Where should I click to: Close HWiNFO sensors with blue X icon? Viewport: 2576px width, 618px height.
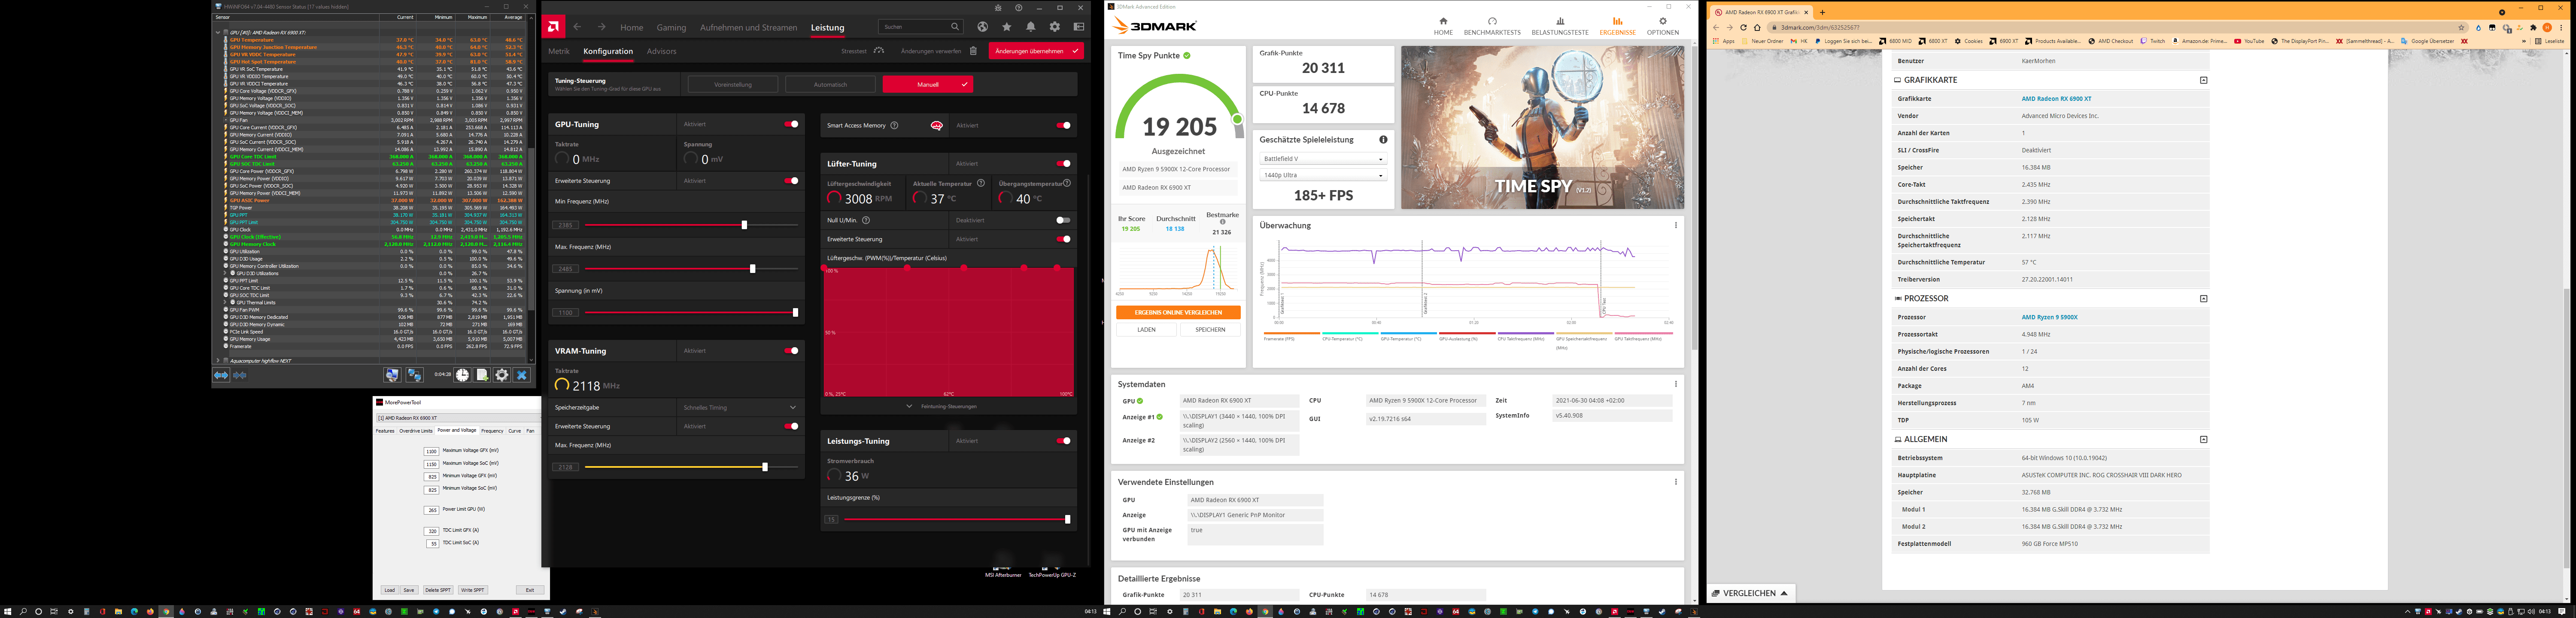coord(522,375)
